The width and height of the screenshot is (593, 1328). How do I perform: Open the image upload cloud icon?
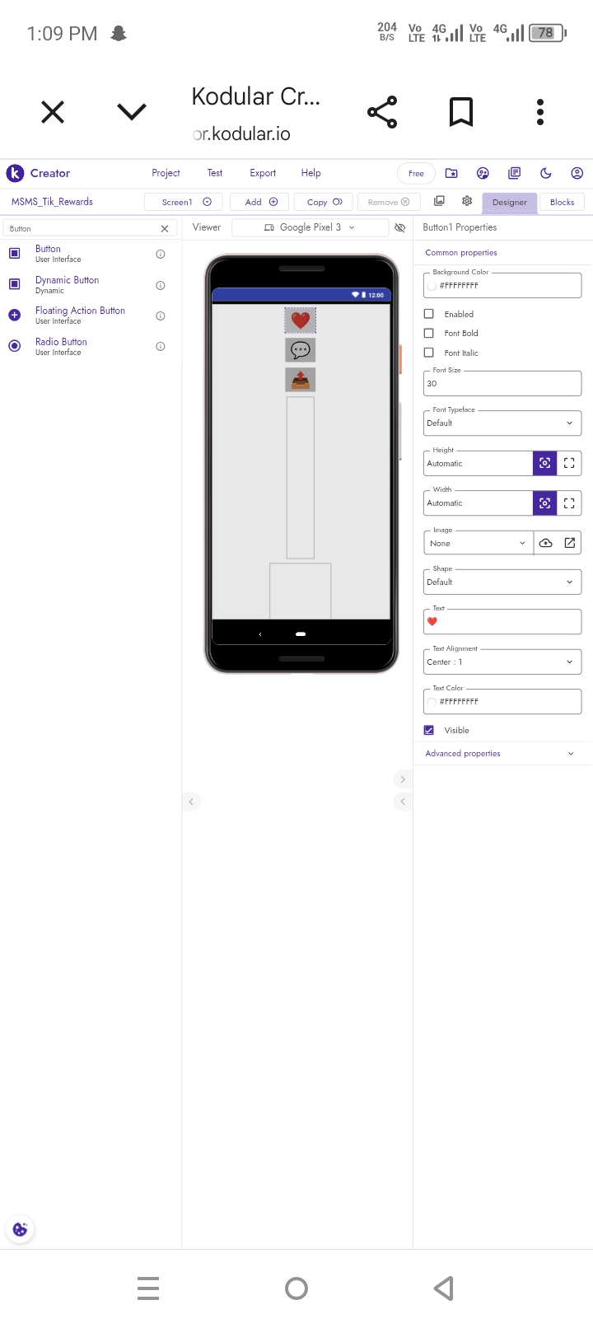[545, 543]
